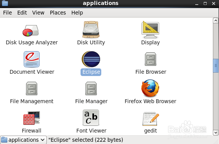Click the "Firewall" label

31,131
